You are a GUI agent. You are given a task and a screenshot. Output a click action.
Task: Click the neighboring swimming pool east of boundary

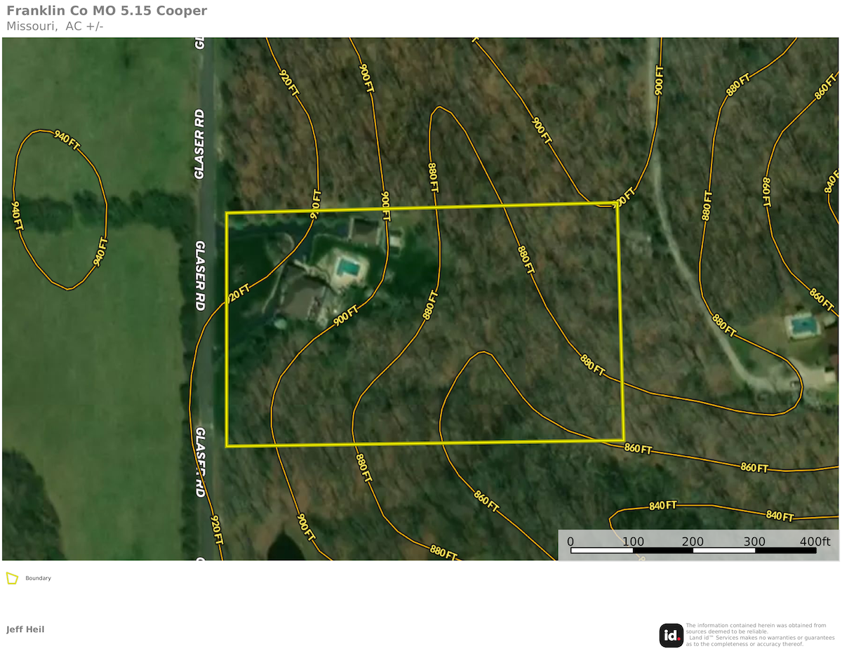[802, 325]
